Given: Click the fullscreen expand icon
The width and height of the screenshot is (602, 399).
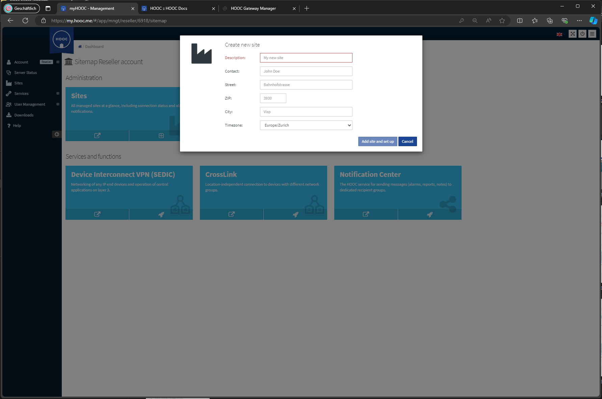Looking at the screenshot, I should point(573,34).
